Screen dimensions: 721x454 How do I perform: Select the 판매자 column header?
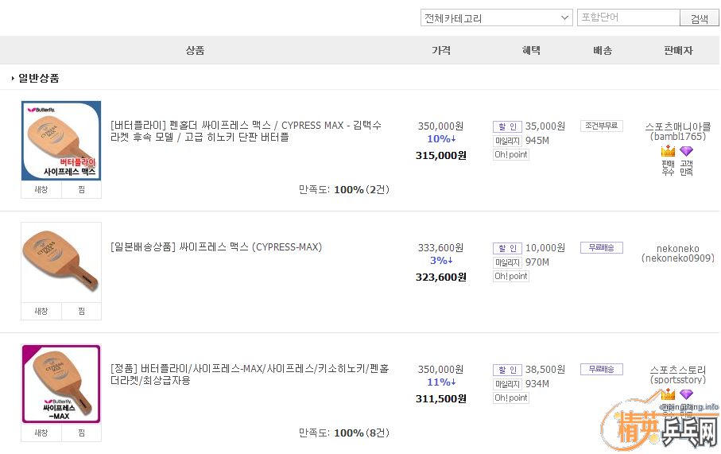[678, 50]
